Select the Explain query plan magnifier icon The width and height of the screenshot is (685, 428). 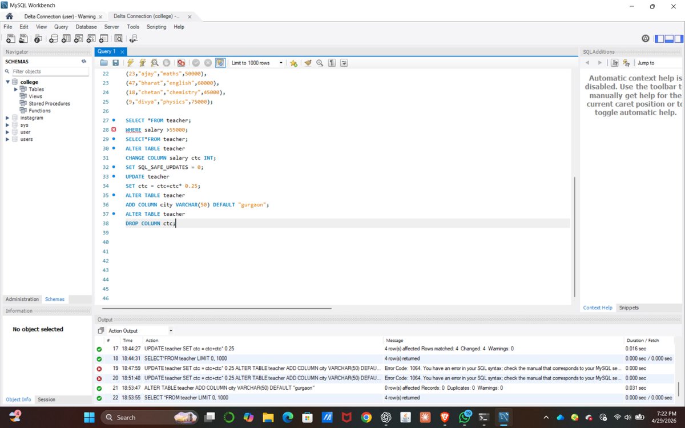click(154, 63)
